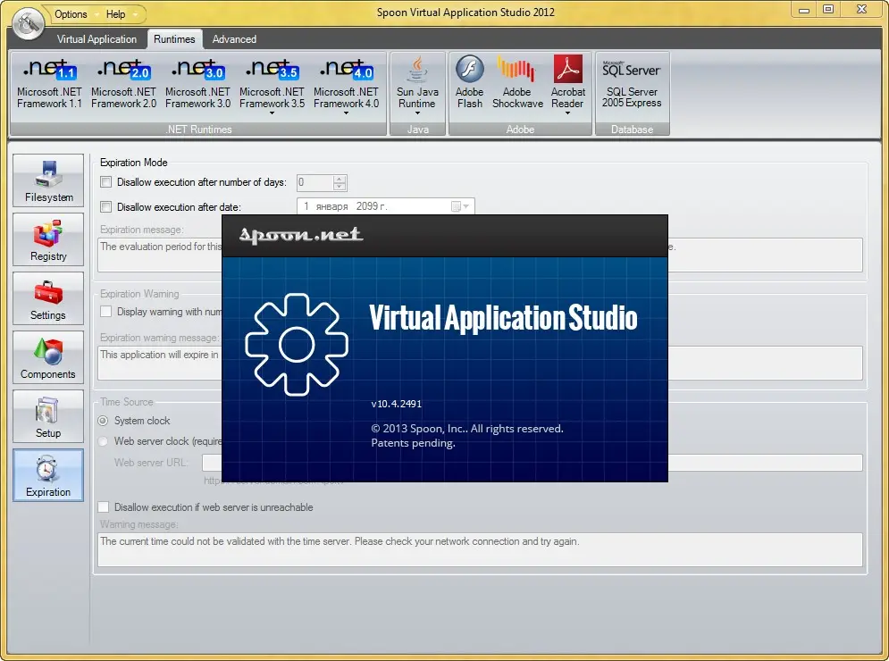Click the time server warning message box

pos(480,549)
